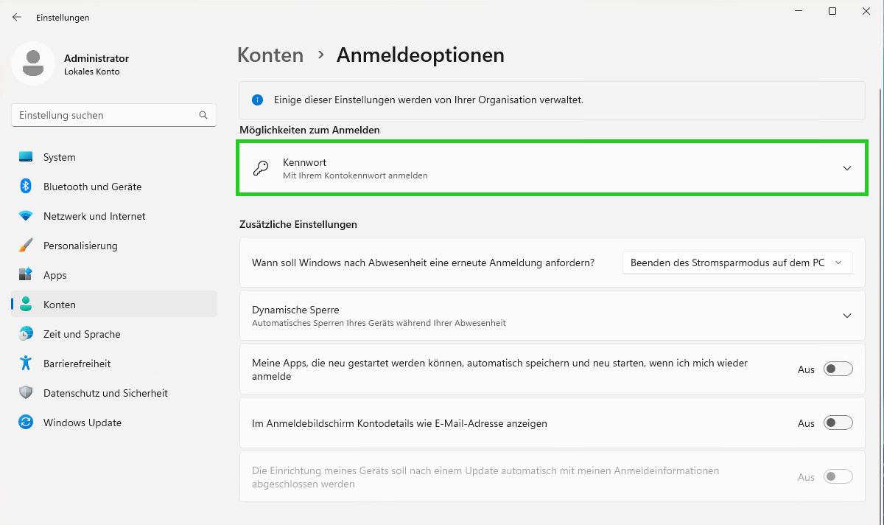The width and height of the screenshot is (884, 525).
Task: Click the search magnifier icon
Action: tap(203, 115)
